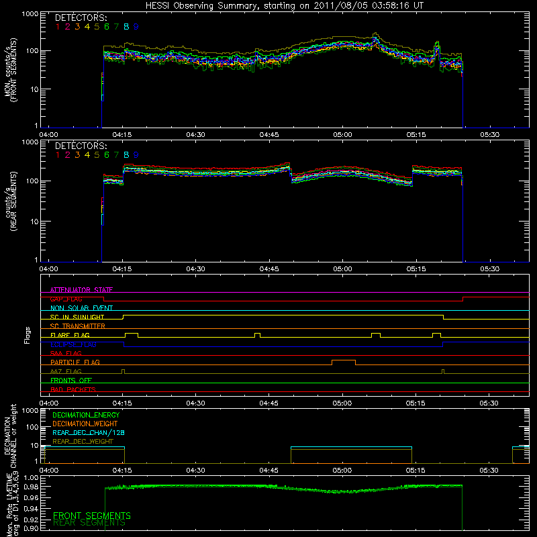Click the front segments count-rate peak near 05:07

pos(375,37)
